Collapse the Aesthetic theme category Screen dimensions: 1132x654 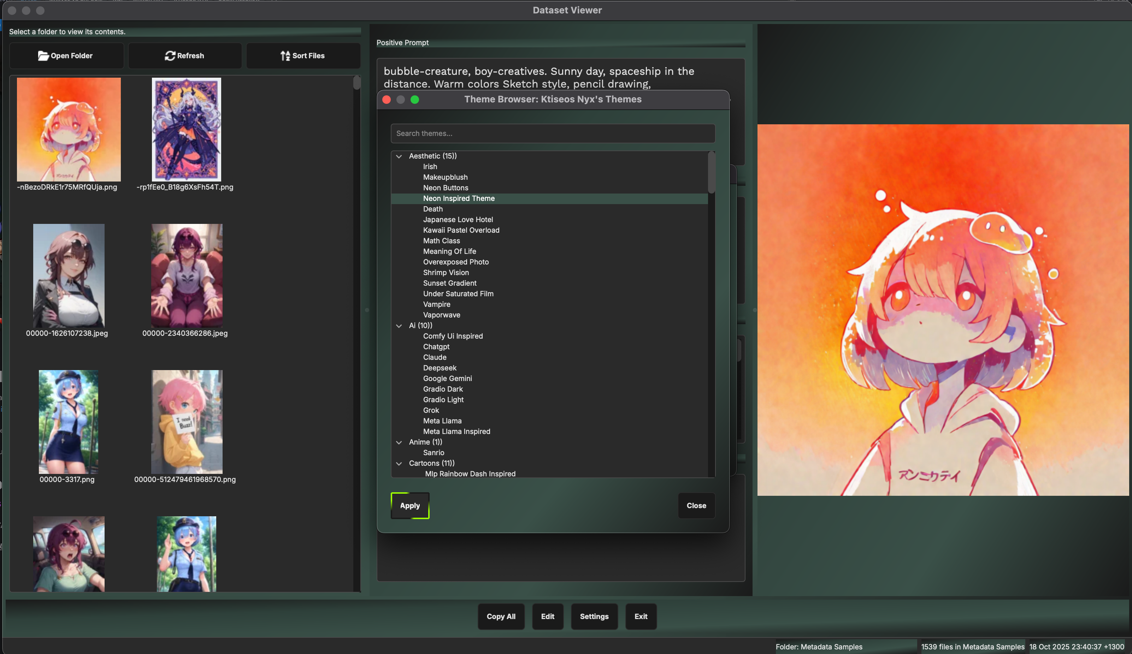point(399,156)
